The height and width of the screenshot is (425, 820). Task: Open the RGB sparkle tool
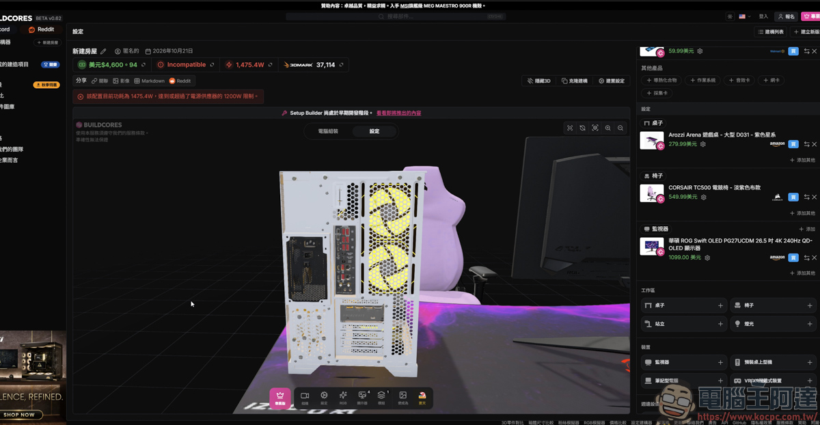[x=343, y=398]
